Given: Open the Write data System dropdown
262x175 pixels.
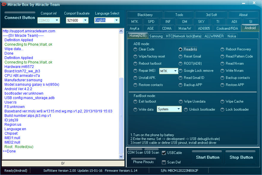Looking at the screenshot, I should click(169, 109).
